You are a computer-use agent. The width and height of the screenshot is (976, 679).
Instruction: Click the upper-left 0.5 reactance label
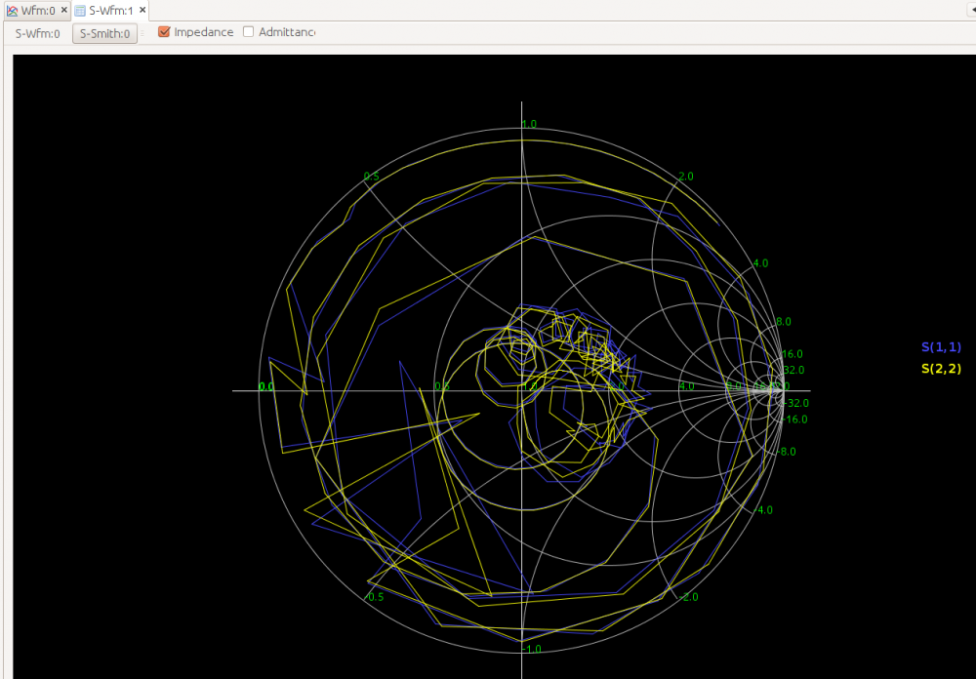coord(371,177)
